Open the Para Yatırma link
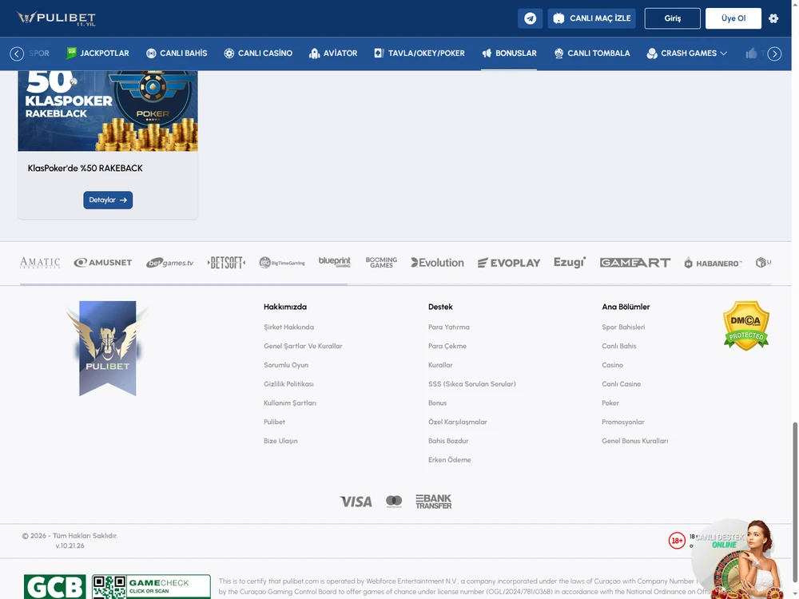The height and width of the screenshot is (599, 799). [x=449, y=327]
